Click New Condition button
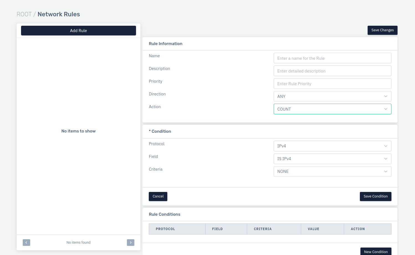Image resolution: width=415 pixels, height=255 pixels. [x=376, y=251]
